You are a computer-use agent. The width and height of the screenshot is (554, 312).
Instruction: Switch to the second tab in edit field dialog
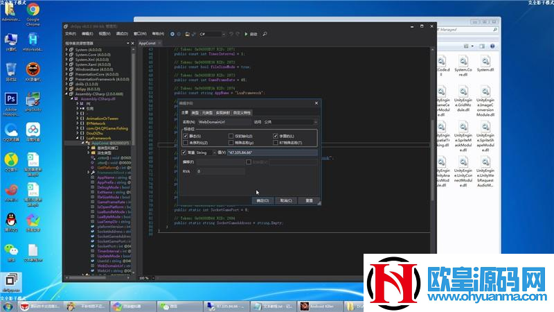click(195, 113)
